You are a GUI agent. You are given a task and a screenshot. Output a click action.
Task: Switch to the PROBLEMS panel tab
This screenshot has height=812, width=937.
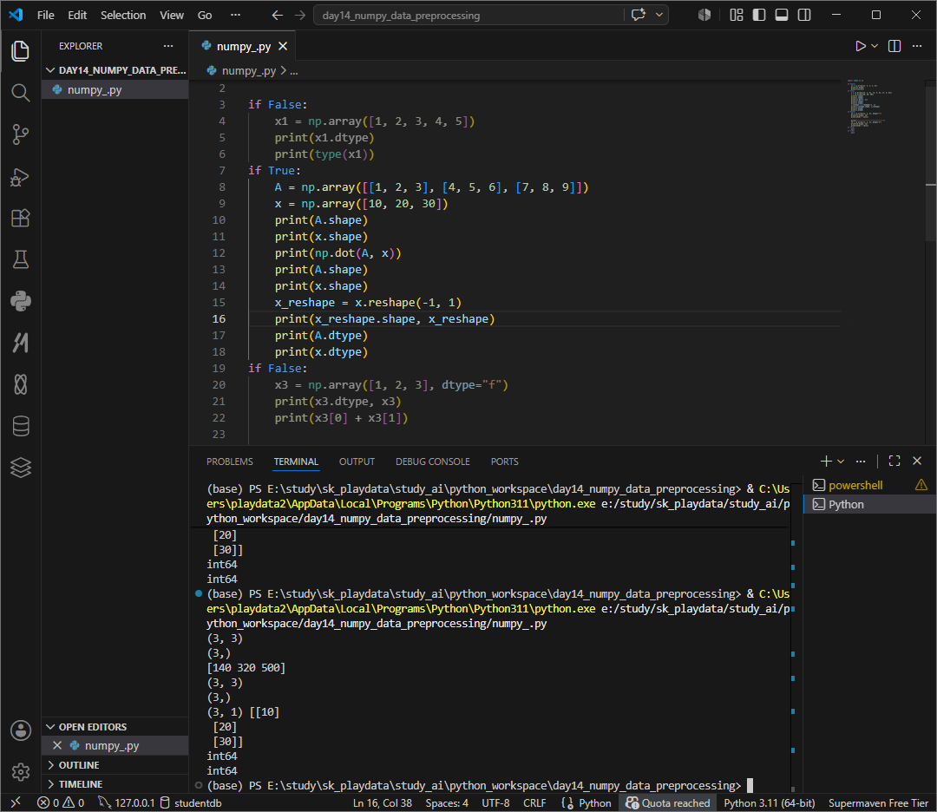pyautogui.click(x=229, y=462)
